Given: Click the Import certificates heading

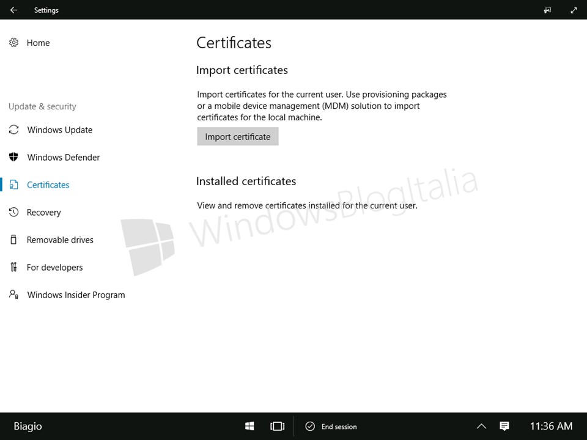Looking at the screenshot, I should (242, 70).
